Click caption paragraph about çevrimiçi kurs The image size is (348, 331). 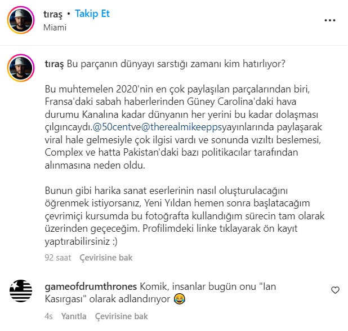coord(185,216)
